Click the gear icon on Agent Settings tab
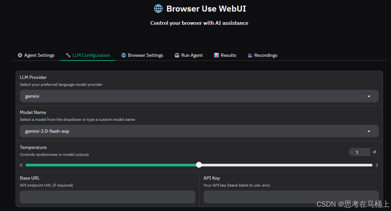 (x=20, y=55)
